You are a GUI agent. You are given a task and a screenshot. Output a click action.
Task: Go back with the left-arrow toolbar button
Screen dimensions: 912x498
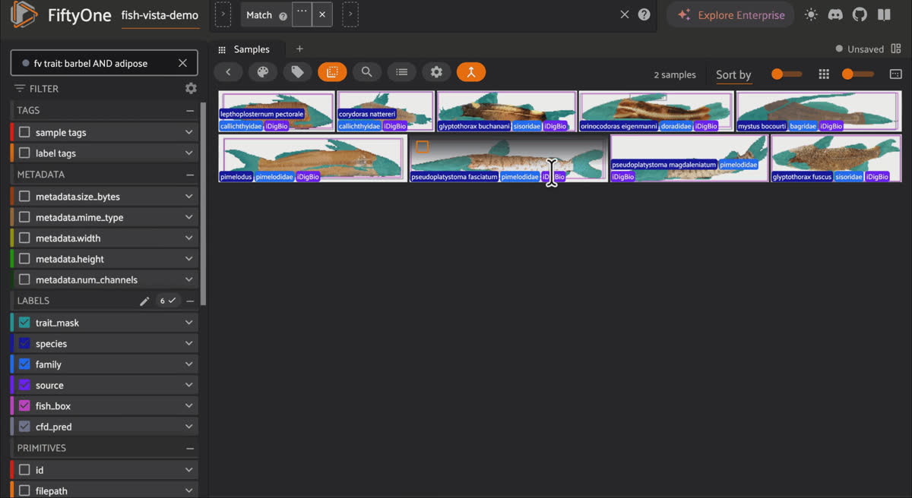[x=228, y=72]
